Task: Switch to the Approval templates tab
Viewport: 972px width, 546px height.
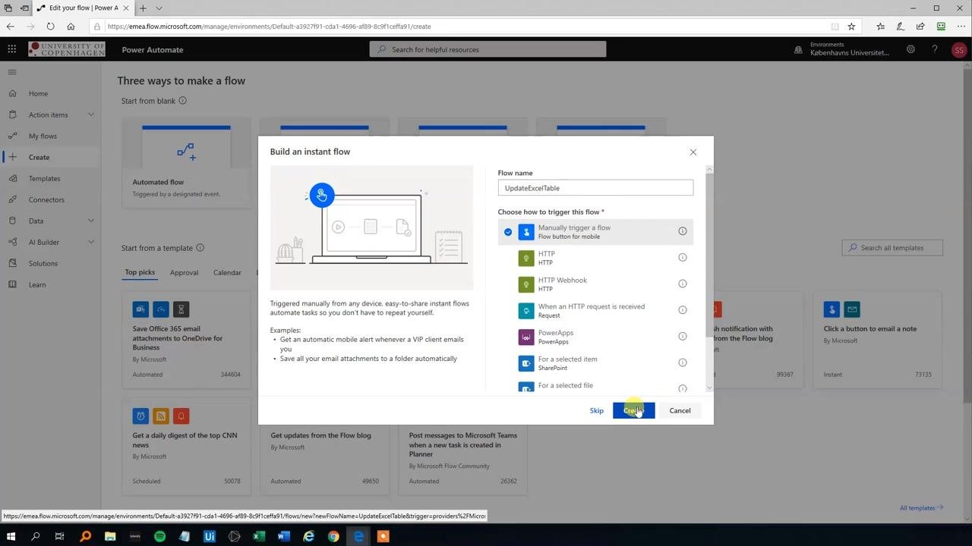Action: [x=184, y=272]
